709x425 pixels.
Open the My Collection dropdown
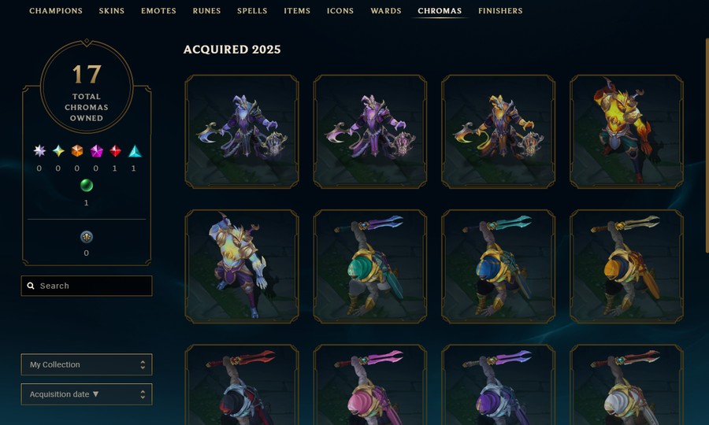87,364
